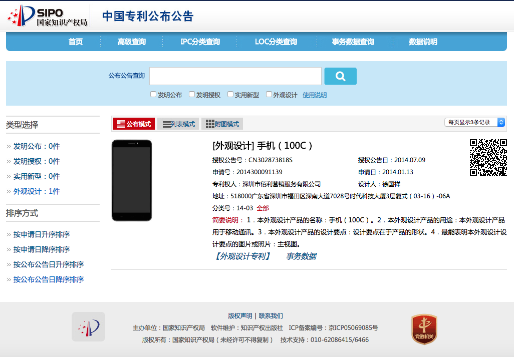Filter by 外观设计：1件 type
514x357 pixels.
click(36, 191)
